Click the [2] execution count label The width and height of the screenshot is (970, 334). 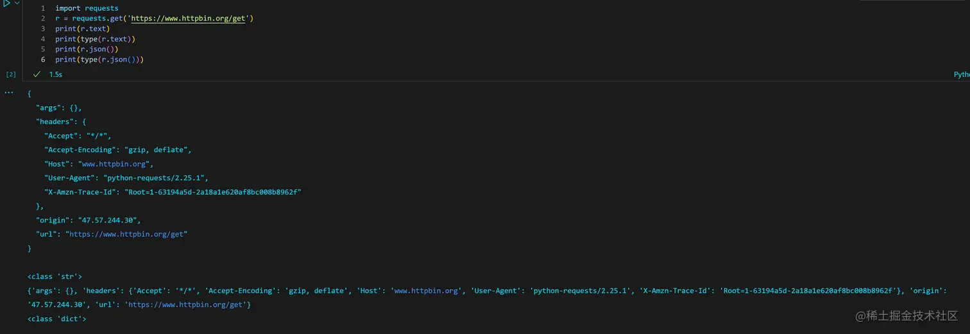tap(11, 74)
